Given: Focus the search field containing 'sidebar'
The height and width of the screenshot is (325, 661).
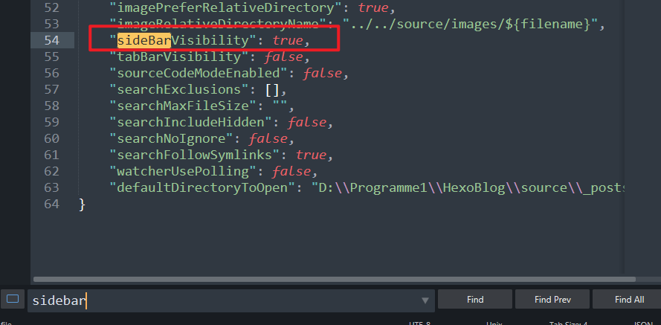Looking at the screenshot, I should coord(223,300).
